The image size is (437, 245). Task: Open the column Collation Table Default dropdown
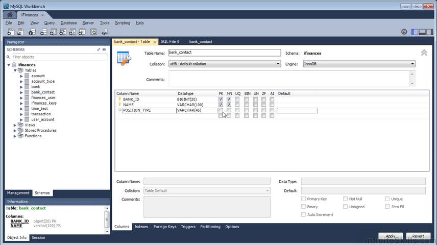click(207, 191)
